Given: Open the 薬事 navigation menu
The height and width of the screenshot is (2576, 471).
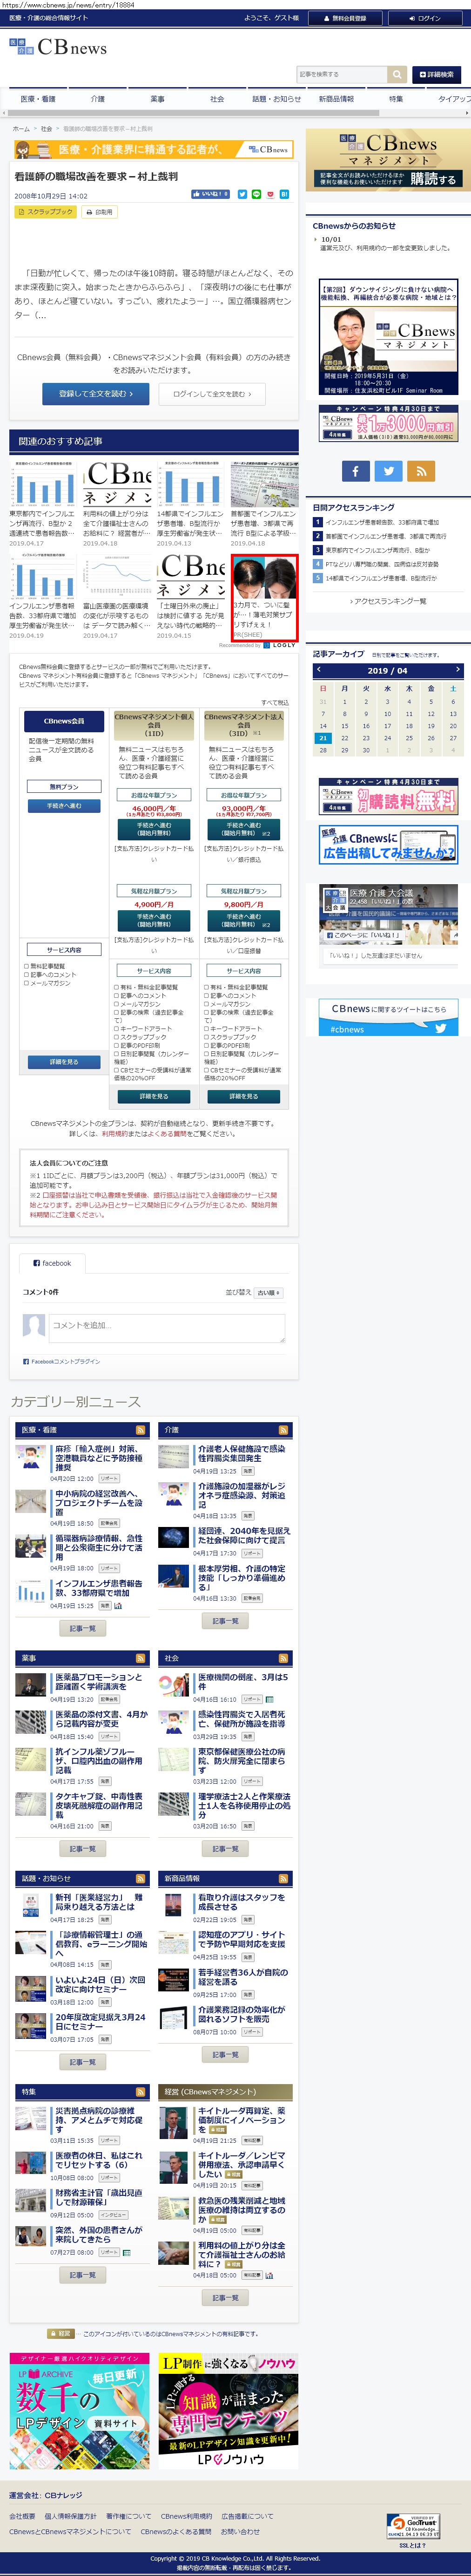Looking at the screenshot, I should 157,99.
